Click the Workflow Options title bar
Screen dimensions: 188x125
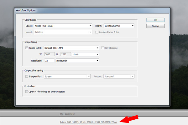pos(92,10)
